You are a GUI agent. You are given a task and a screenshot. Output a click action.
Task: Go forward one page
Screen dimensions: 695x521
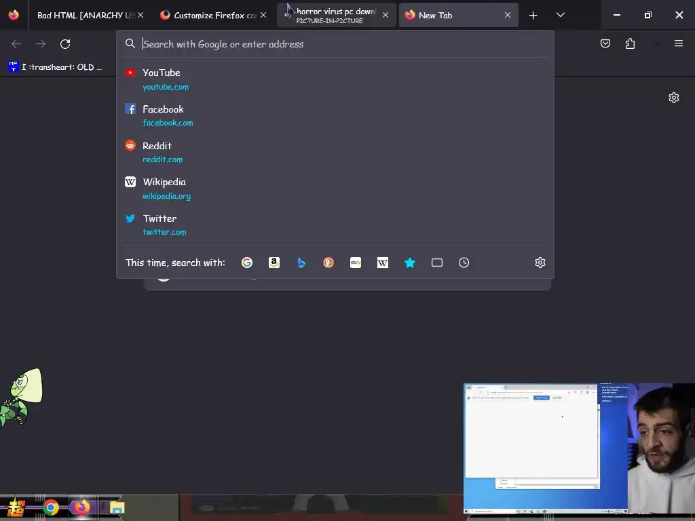pyautogui.click(x=41, y=44)
